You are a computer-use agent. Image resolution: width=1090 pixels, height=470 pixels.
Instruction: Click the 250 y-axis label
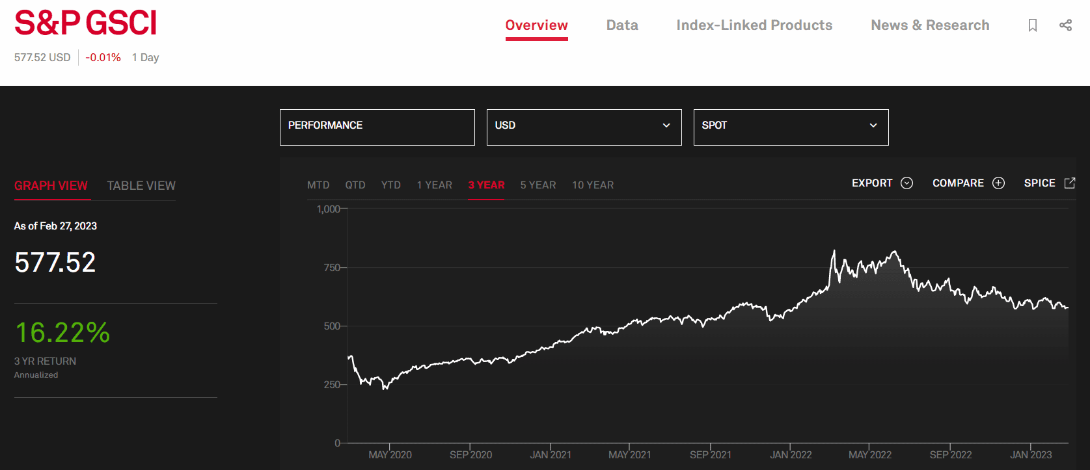point(332,385)
